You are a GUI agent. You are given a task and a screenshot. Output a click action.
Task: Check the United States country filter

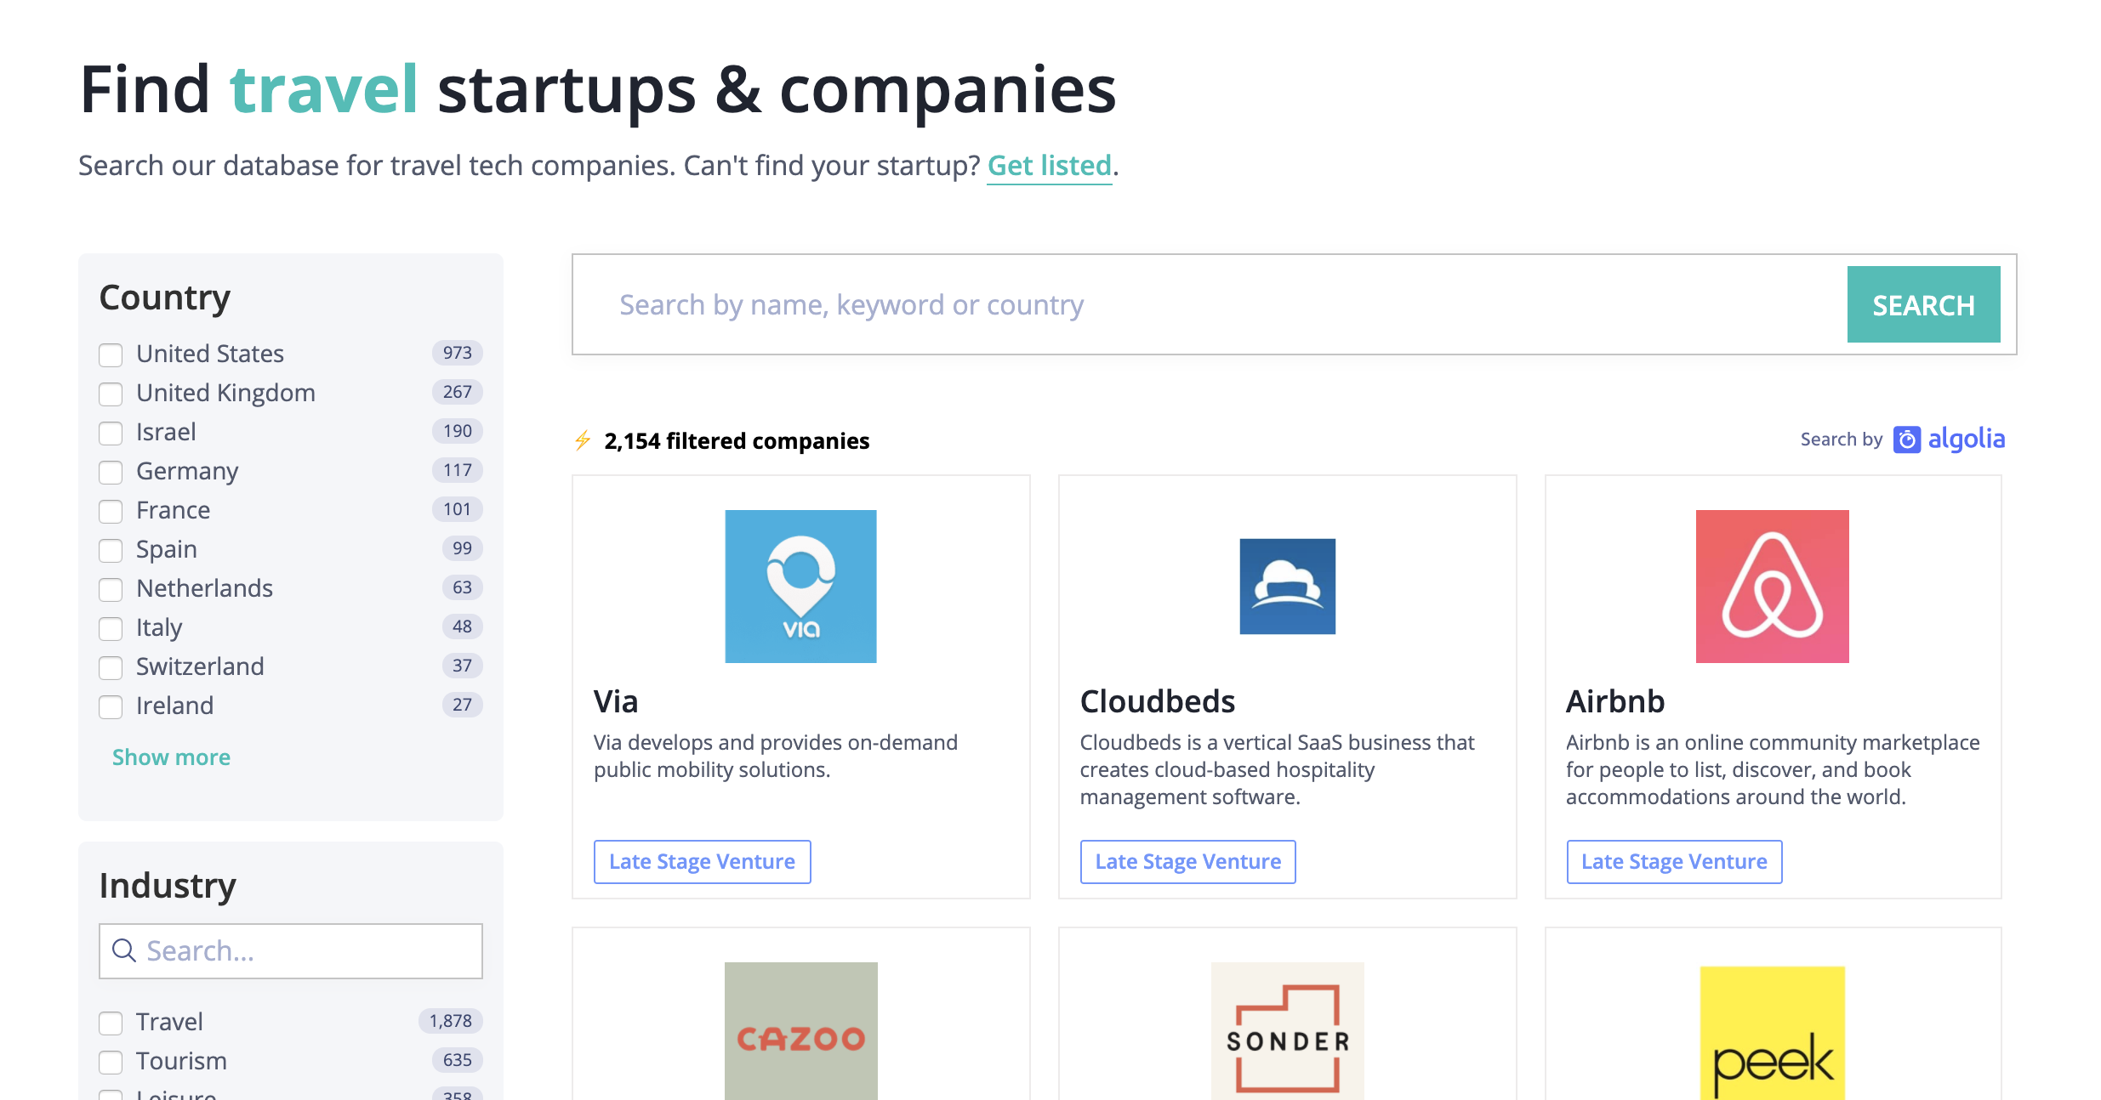(x=111, y=354)
